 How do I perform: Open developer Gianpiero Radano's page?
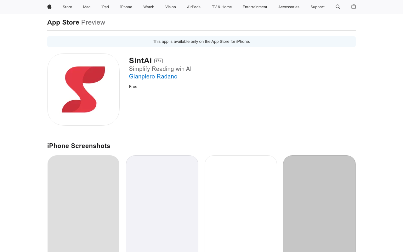tap(153, 77)
